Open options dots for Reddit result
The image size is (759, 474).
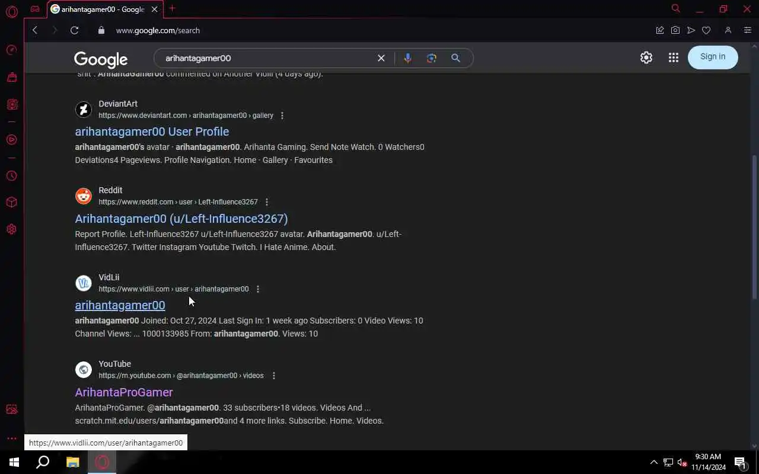click(x=267, y=202)
